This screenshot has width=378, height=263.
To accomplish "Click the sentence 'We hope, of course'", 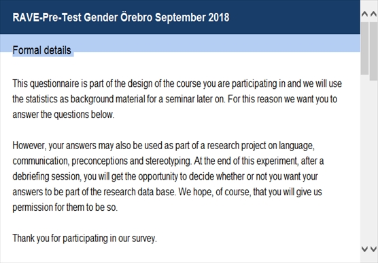I will (250, 192).
